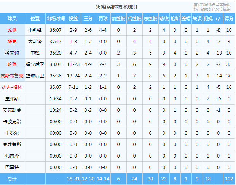Click 戈登's position cell 小前锋
Screen dimensions: 236x185
tap(35, 30)
